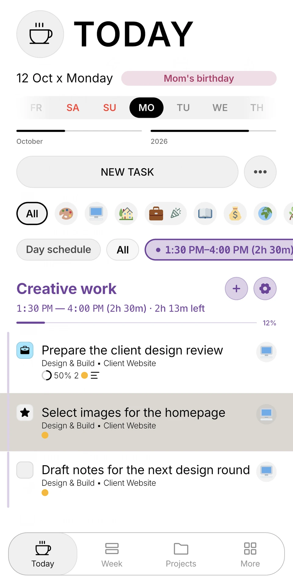293x587 pixels.
Task: Filter by the house category
Action: pos(126,213)
